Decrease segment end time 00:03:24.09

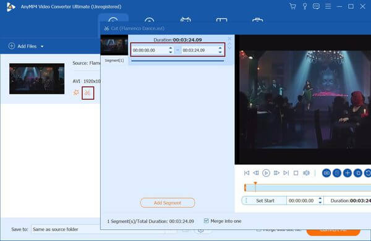pyautogui.click(x=220, y=52)
